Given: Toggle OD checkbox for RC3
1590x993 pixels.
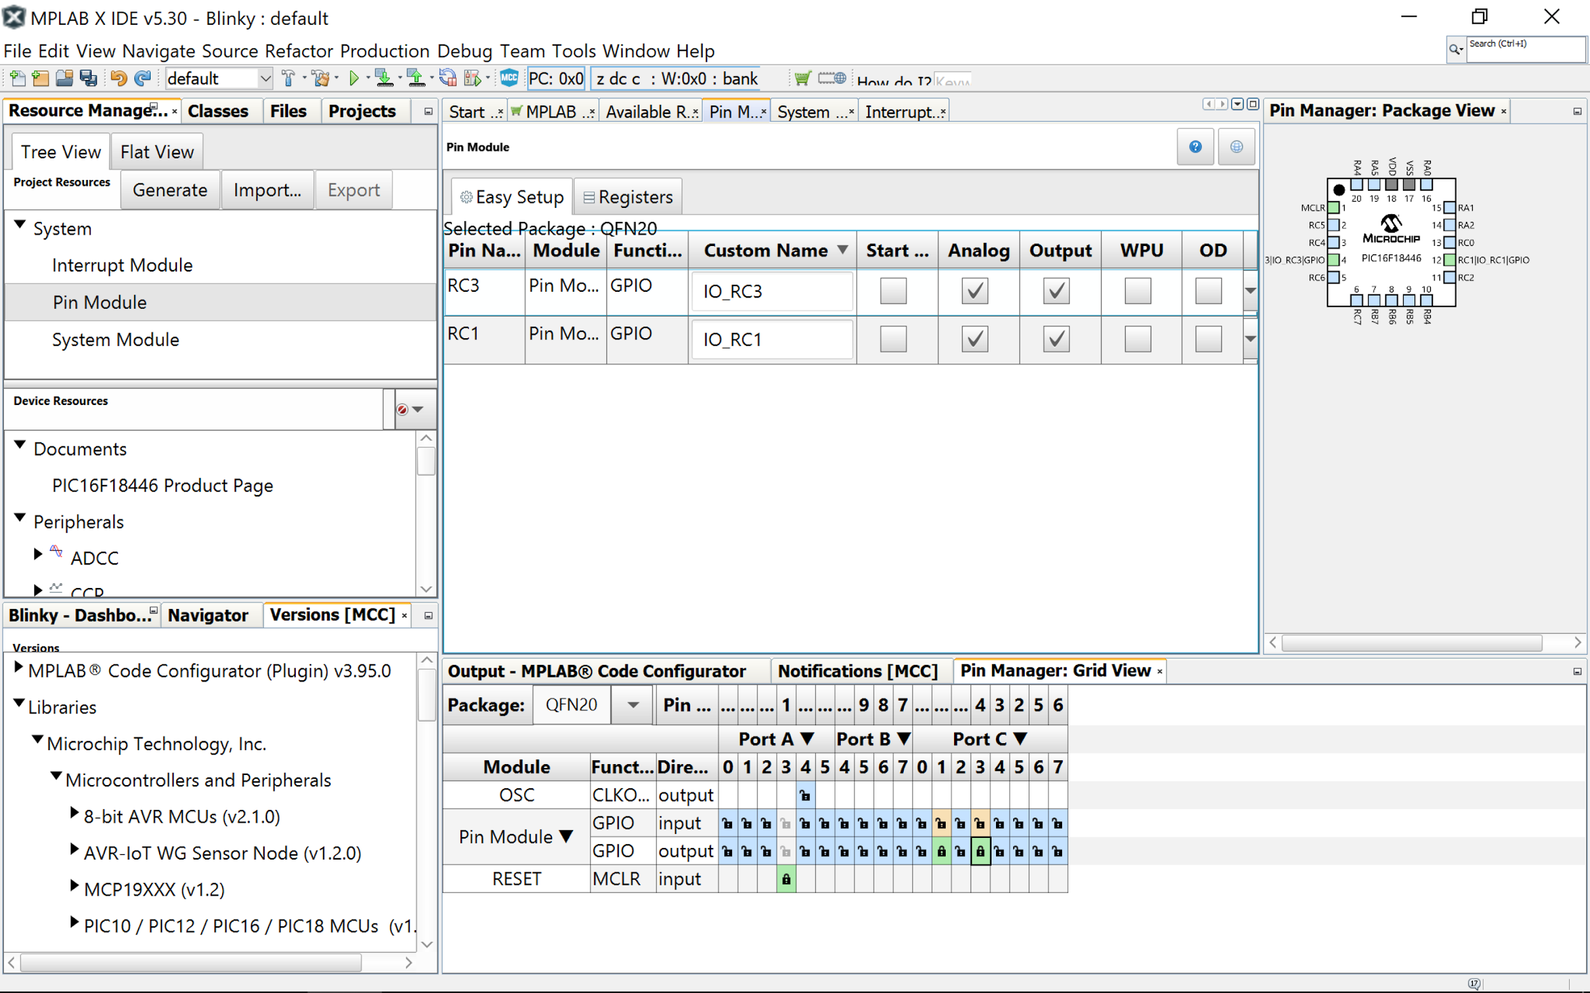Looking at the screenshot, I should tap(1208, 291).
